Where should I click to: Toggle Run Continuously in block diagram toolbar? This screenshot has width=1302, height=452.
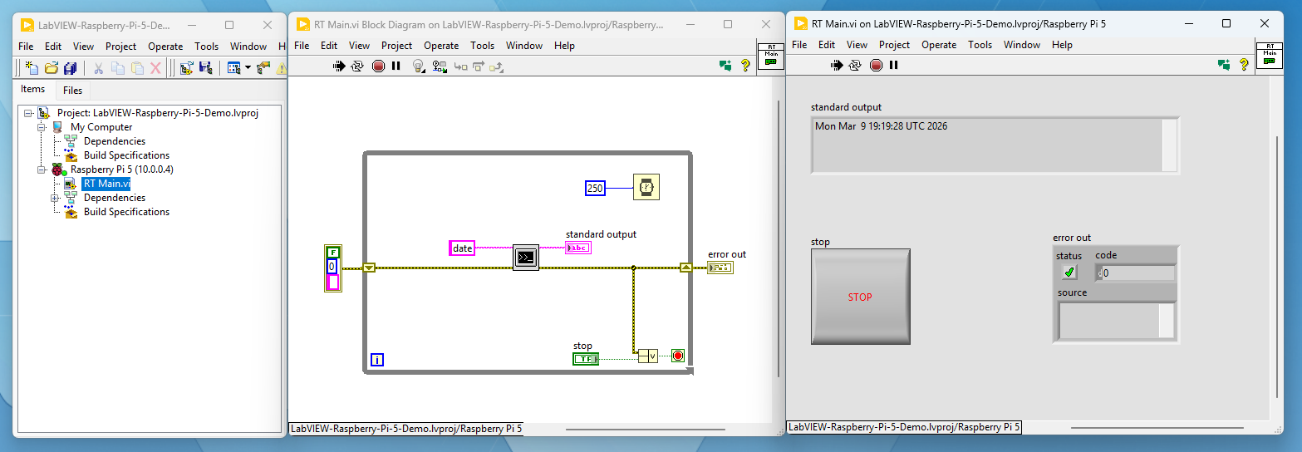click(358, 66)
